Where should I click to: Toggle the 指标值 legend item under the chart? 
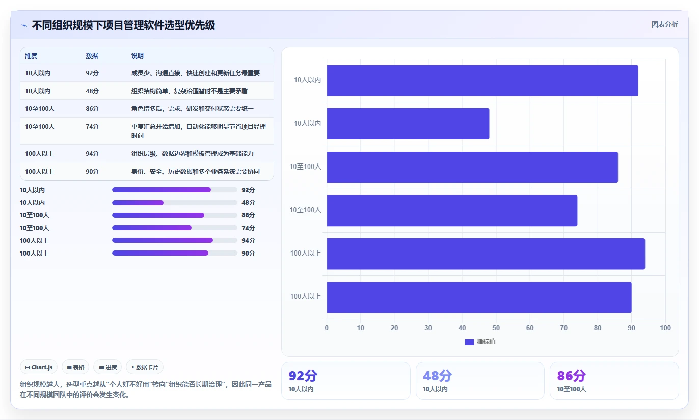pyautogui.click(x=480, y=342)
